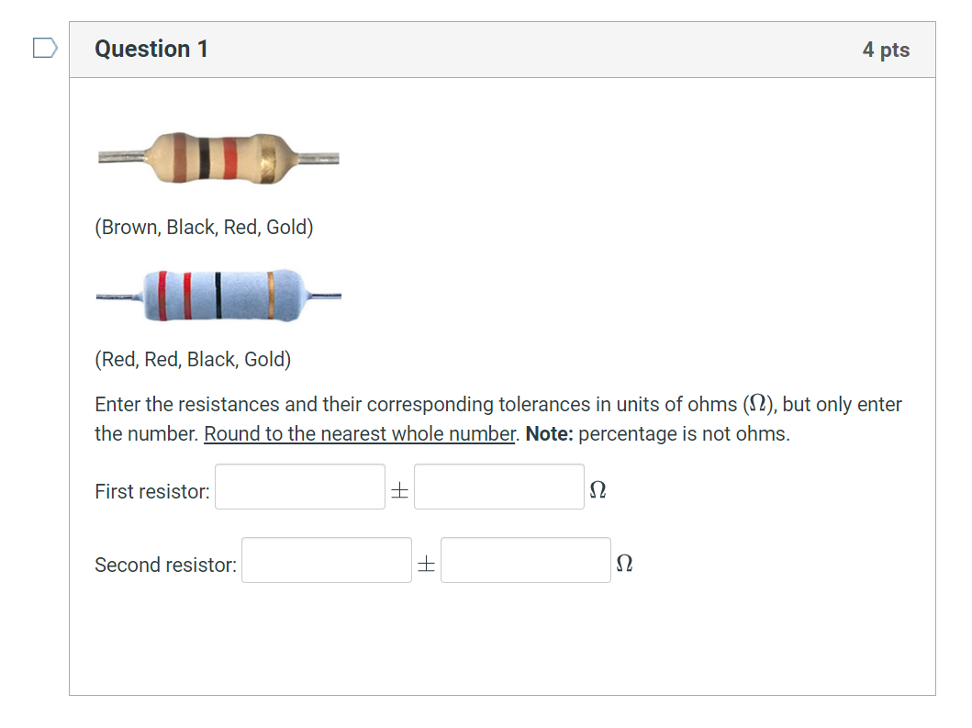This screenshot has width=972, height=728.
Task: Click the ohm symbol on the second row
Action: click(624, 563)
